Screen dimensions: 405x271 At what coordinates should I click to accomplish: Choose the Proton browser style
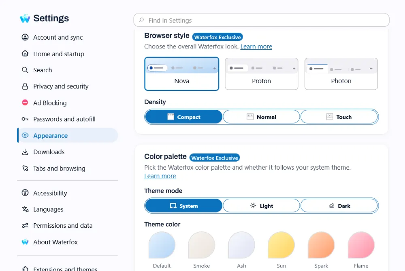261,74
